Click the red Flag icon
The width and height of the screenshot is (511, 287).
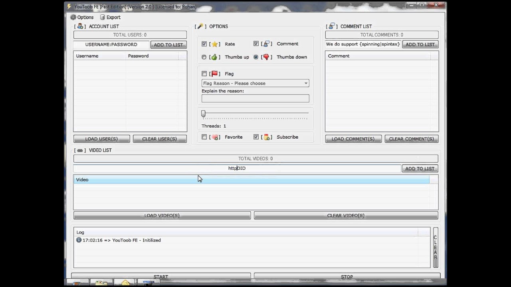pos(214,74)
